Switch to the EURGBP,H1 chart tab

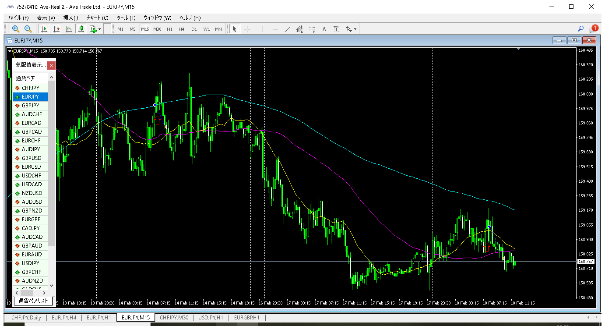click(x=247, y=318)
